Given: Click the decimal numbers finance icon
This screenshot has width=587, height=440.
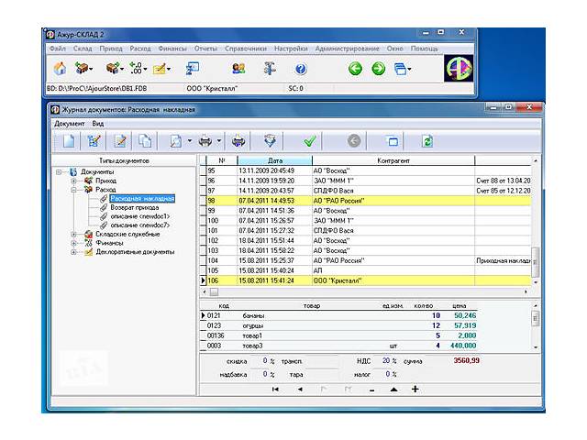Looking at the screenshot, I should [x=135, y=69].
